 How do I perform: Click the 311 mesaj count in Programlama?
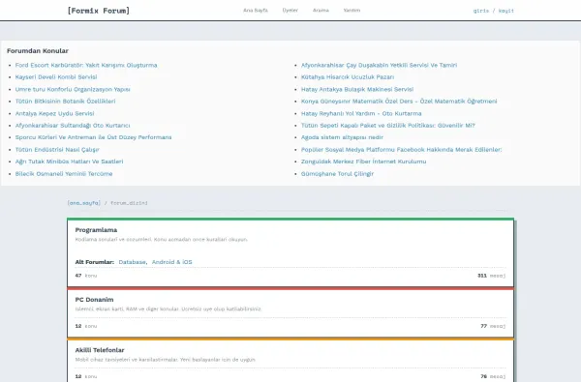click(491, 276)
